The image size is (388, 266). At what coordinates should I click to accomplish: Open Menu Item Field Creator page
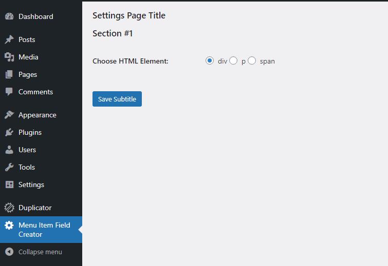point(41,230)
